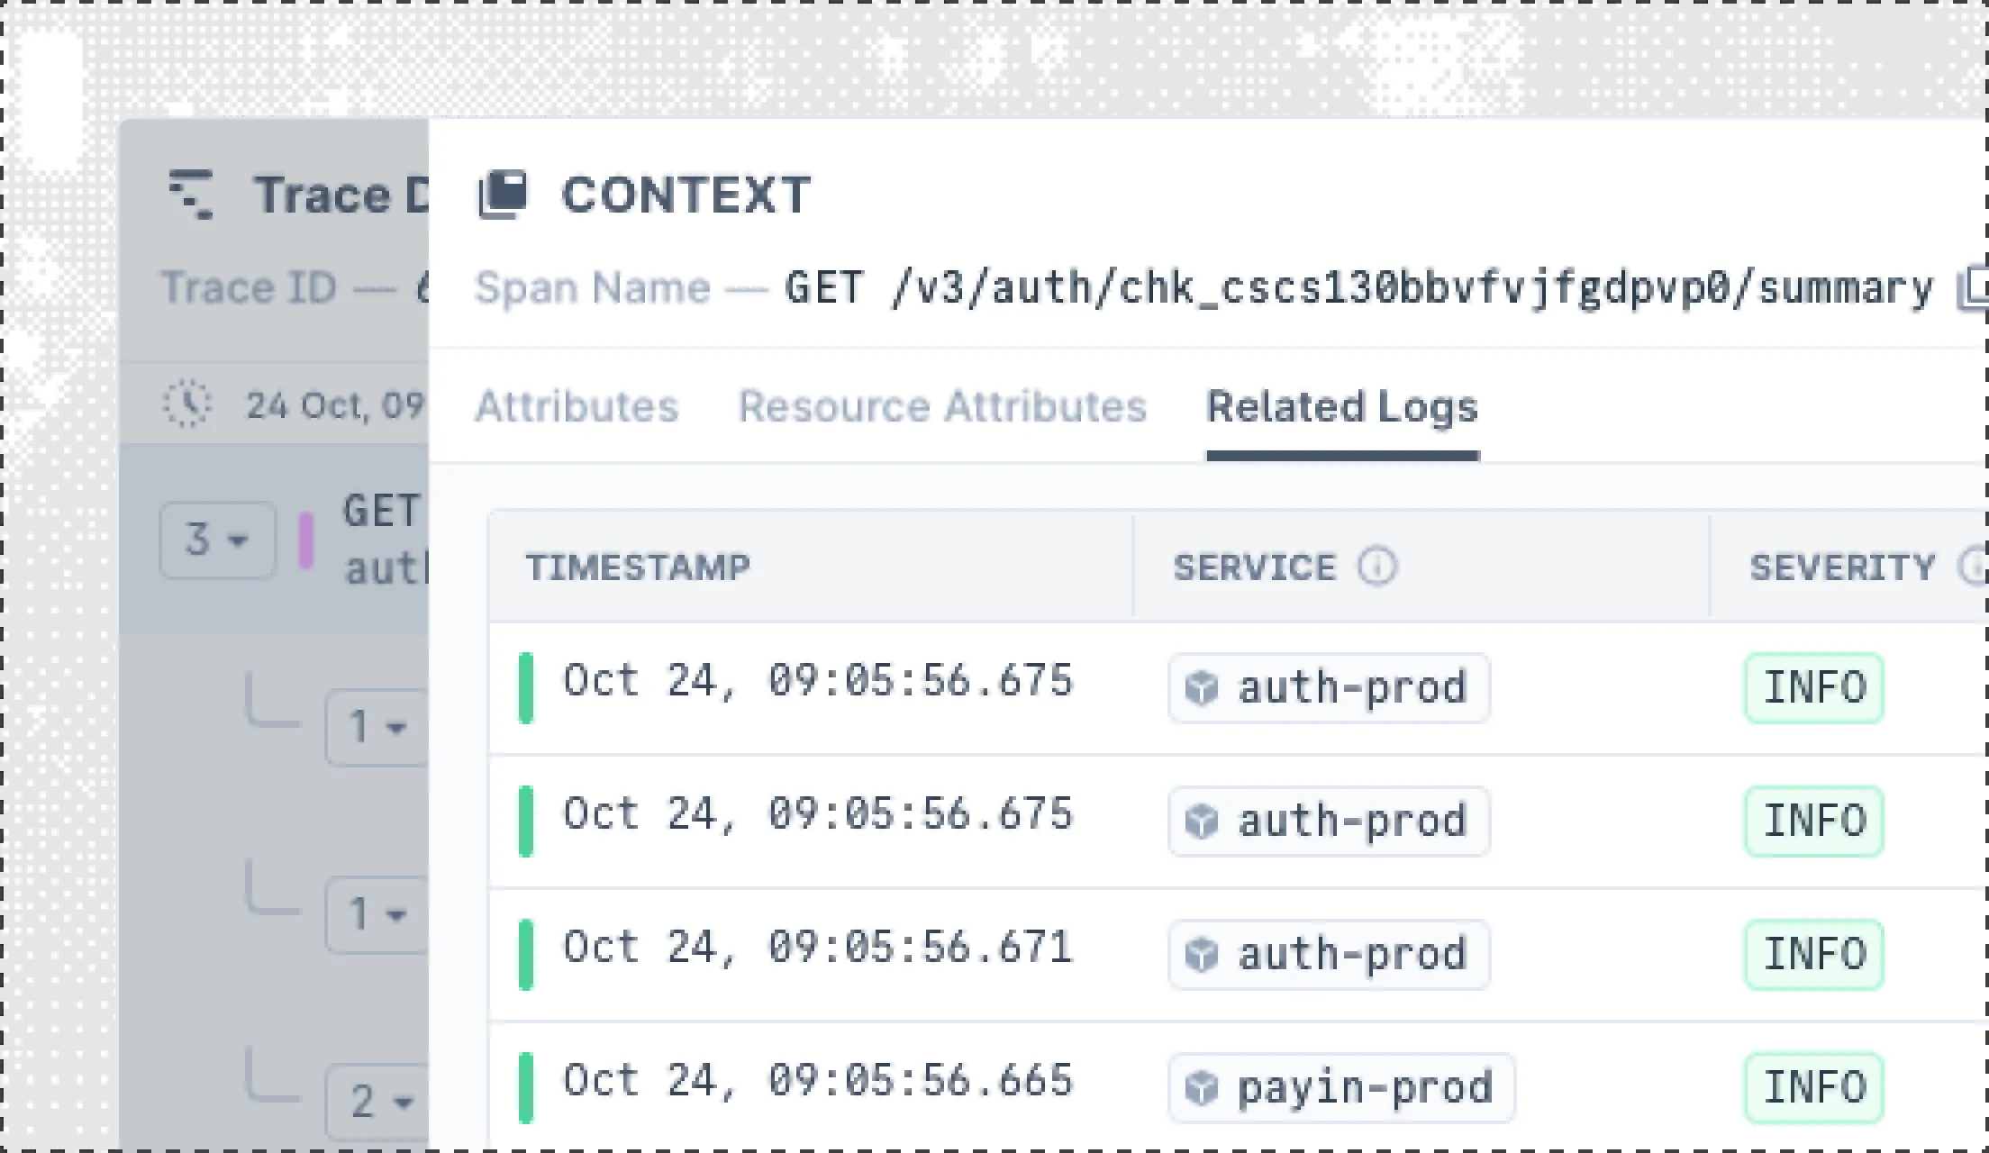Screen dimensions: 1989x1153
Task: Open the log row at 09:05:56.665
Action: 817,1081
